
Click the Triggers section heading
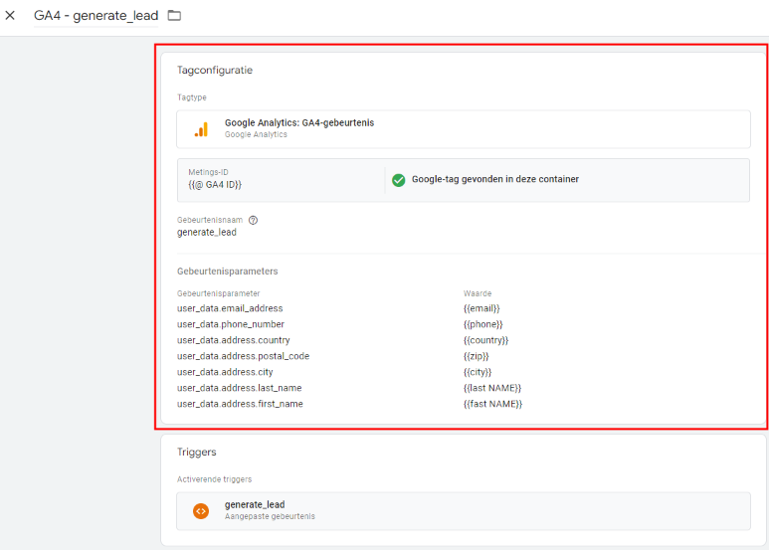tap(197, 453)
